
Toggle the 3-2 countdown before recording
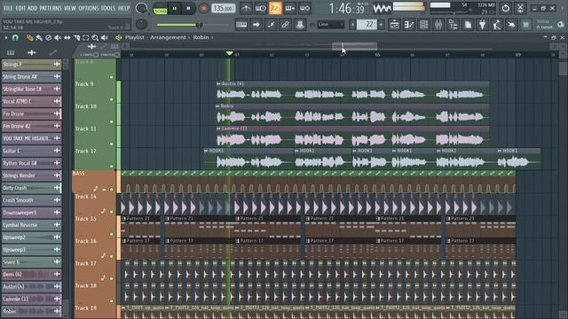tap(275, 8)
